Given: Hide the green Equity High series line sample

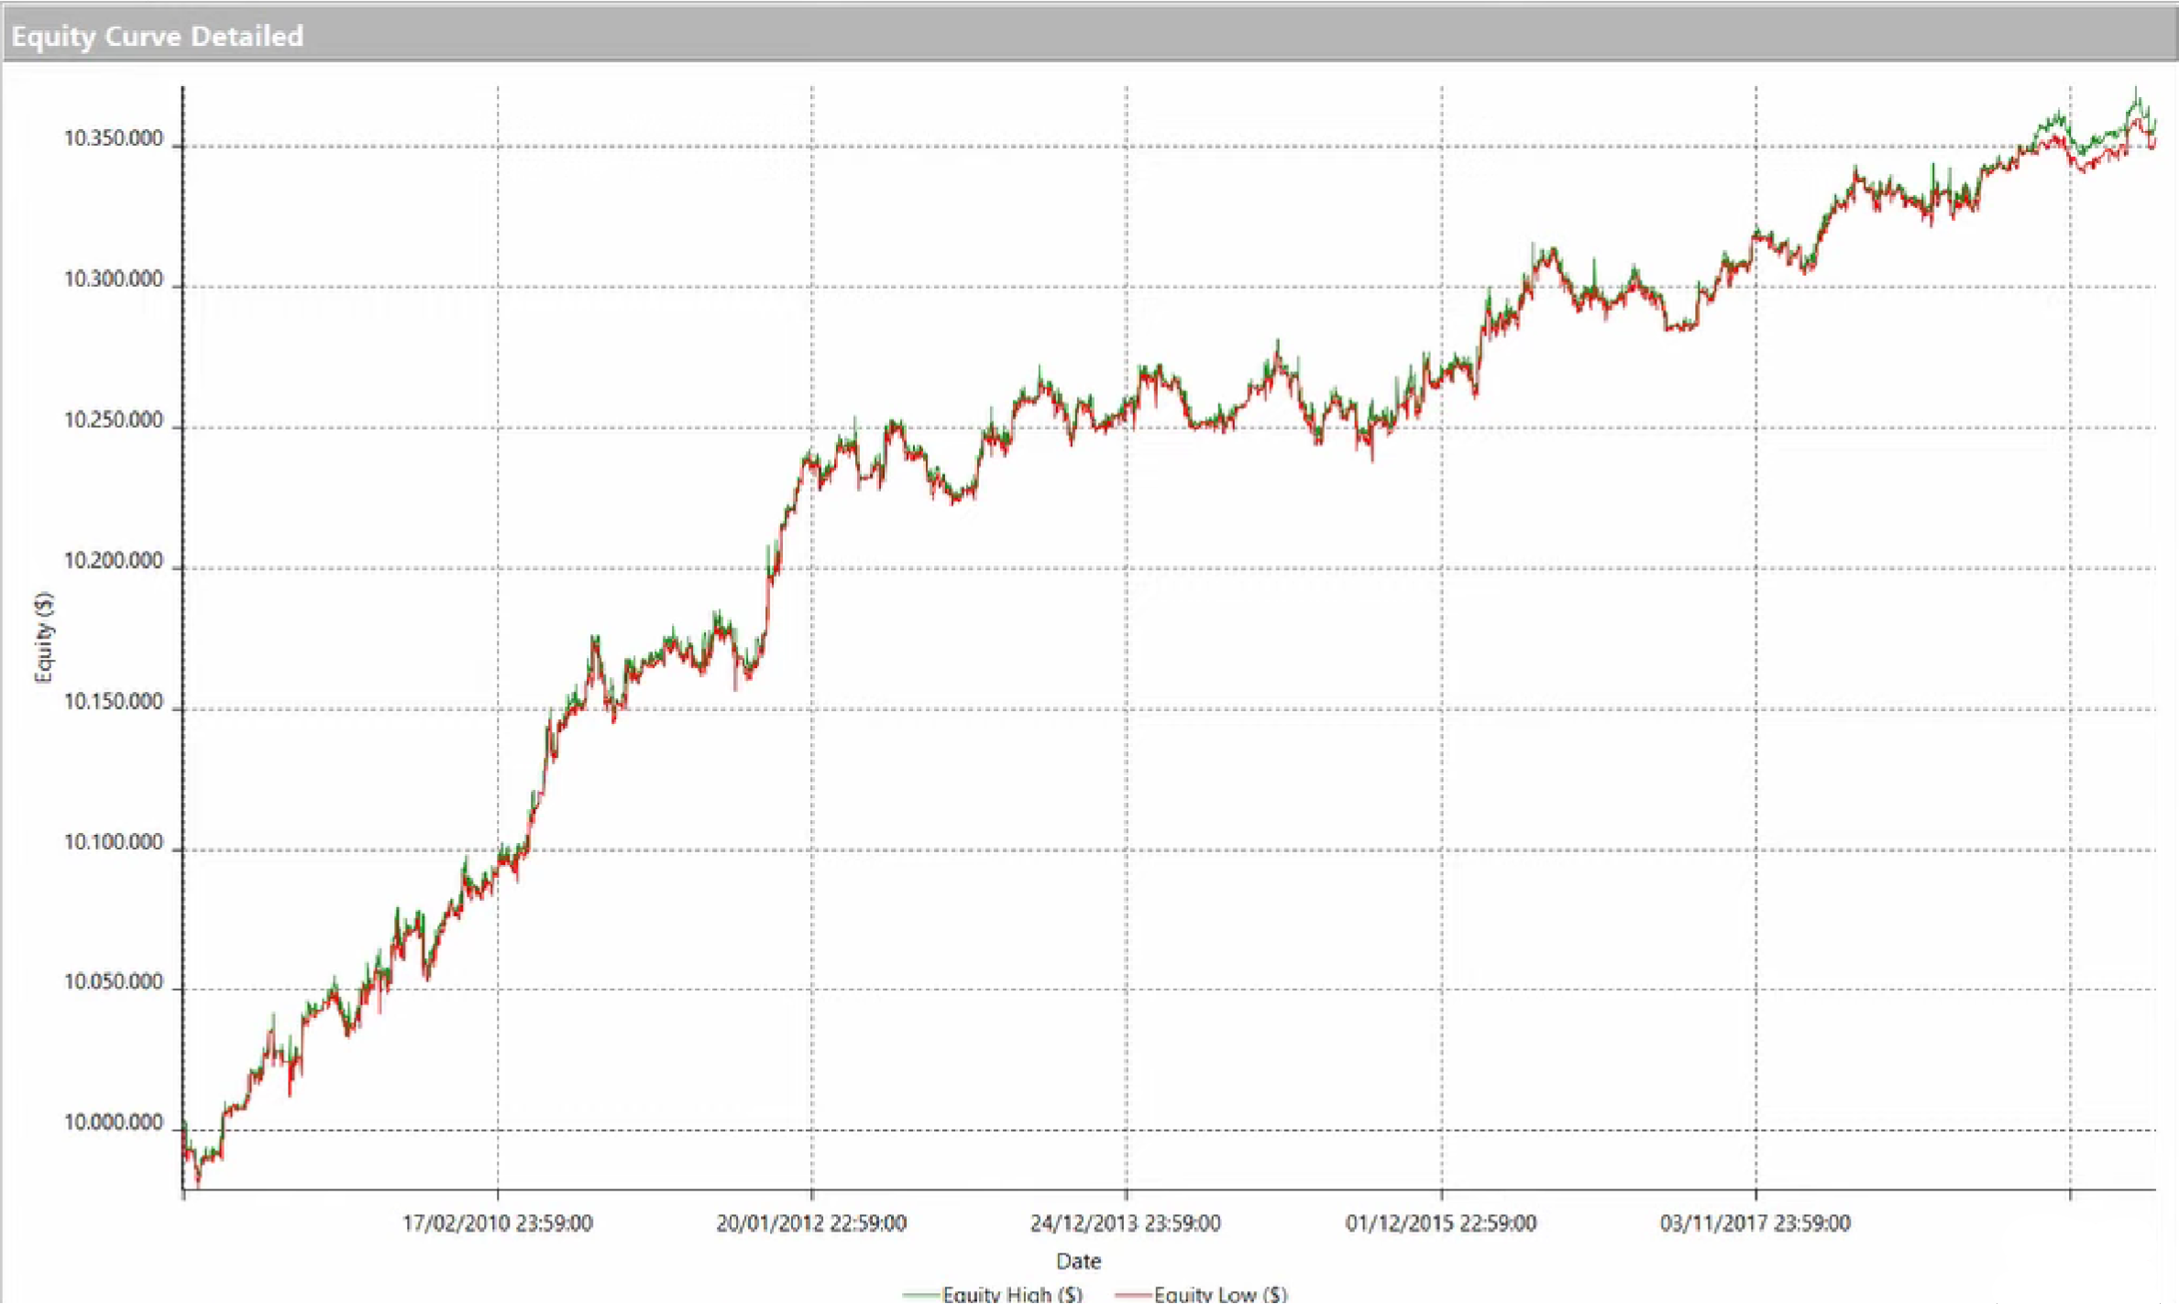Looking at the screenshot, I should click(926, 1294).
